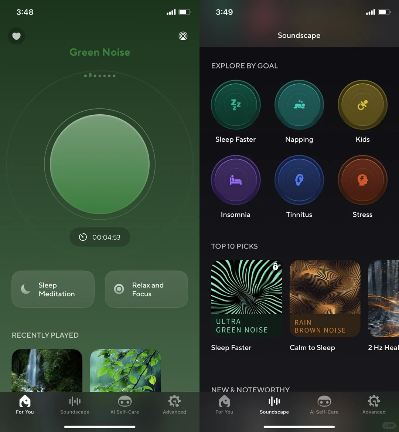Choose the Tinnitus ear goal circle
The width and height of the screenshot is (399, 432).
click(299, 180)
